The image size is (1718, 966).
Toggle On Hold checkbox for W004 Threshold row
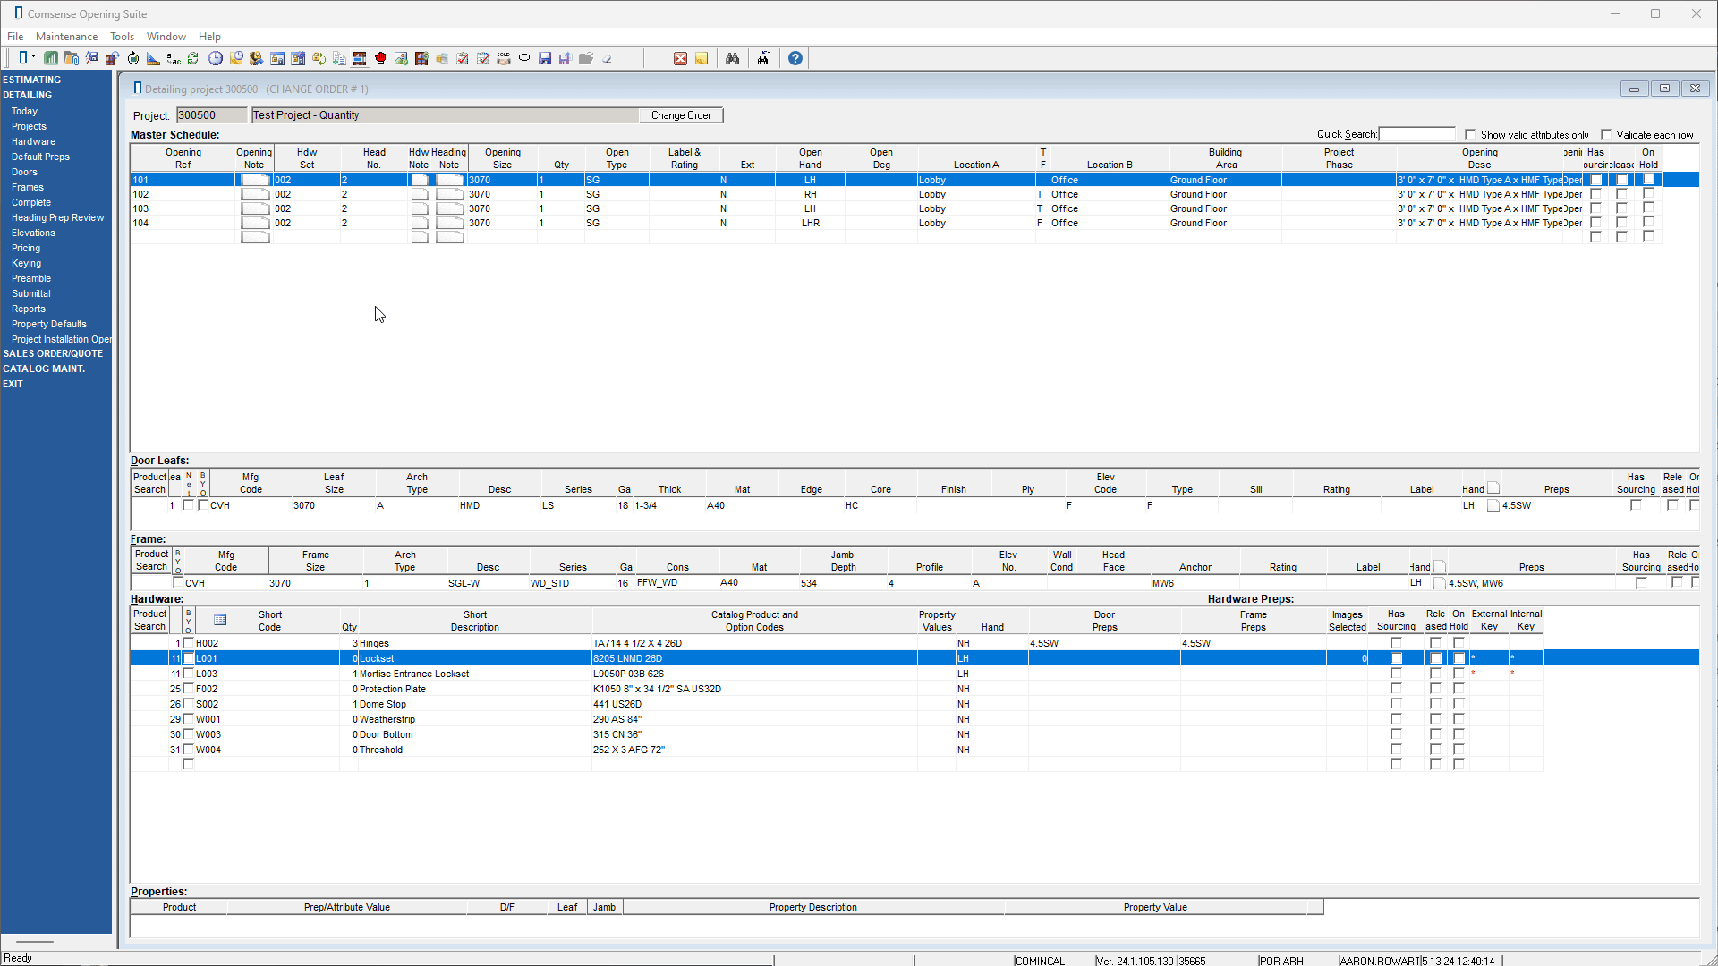pyautogui.click(x=1459, y=750)
